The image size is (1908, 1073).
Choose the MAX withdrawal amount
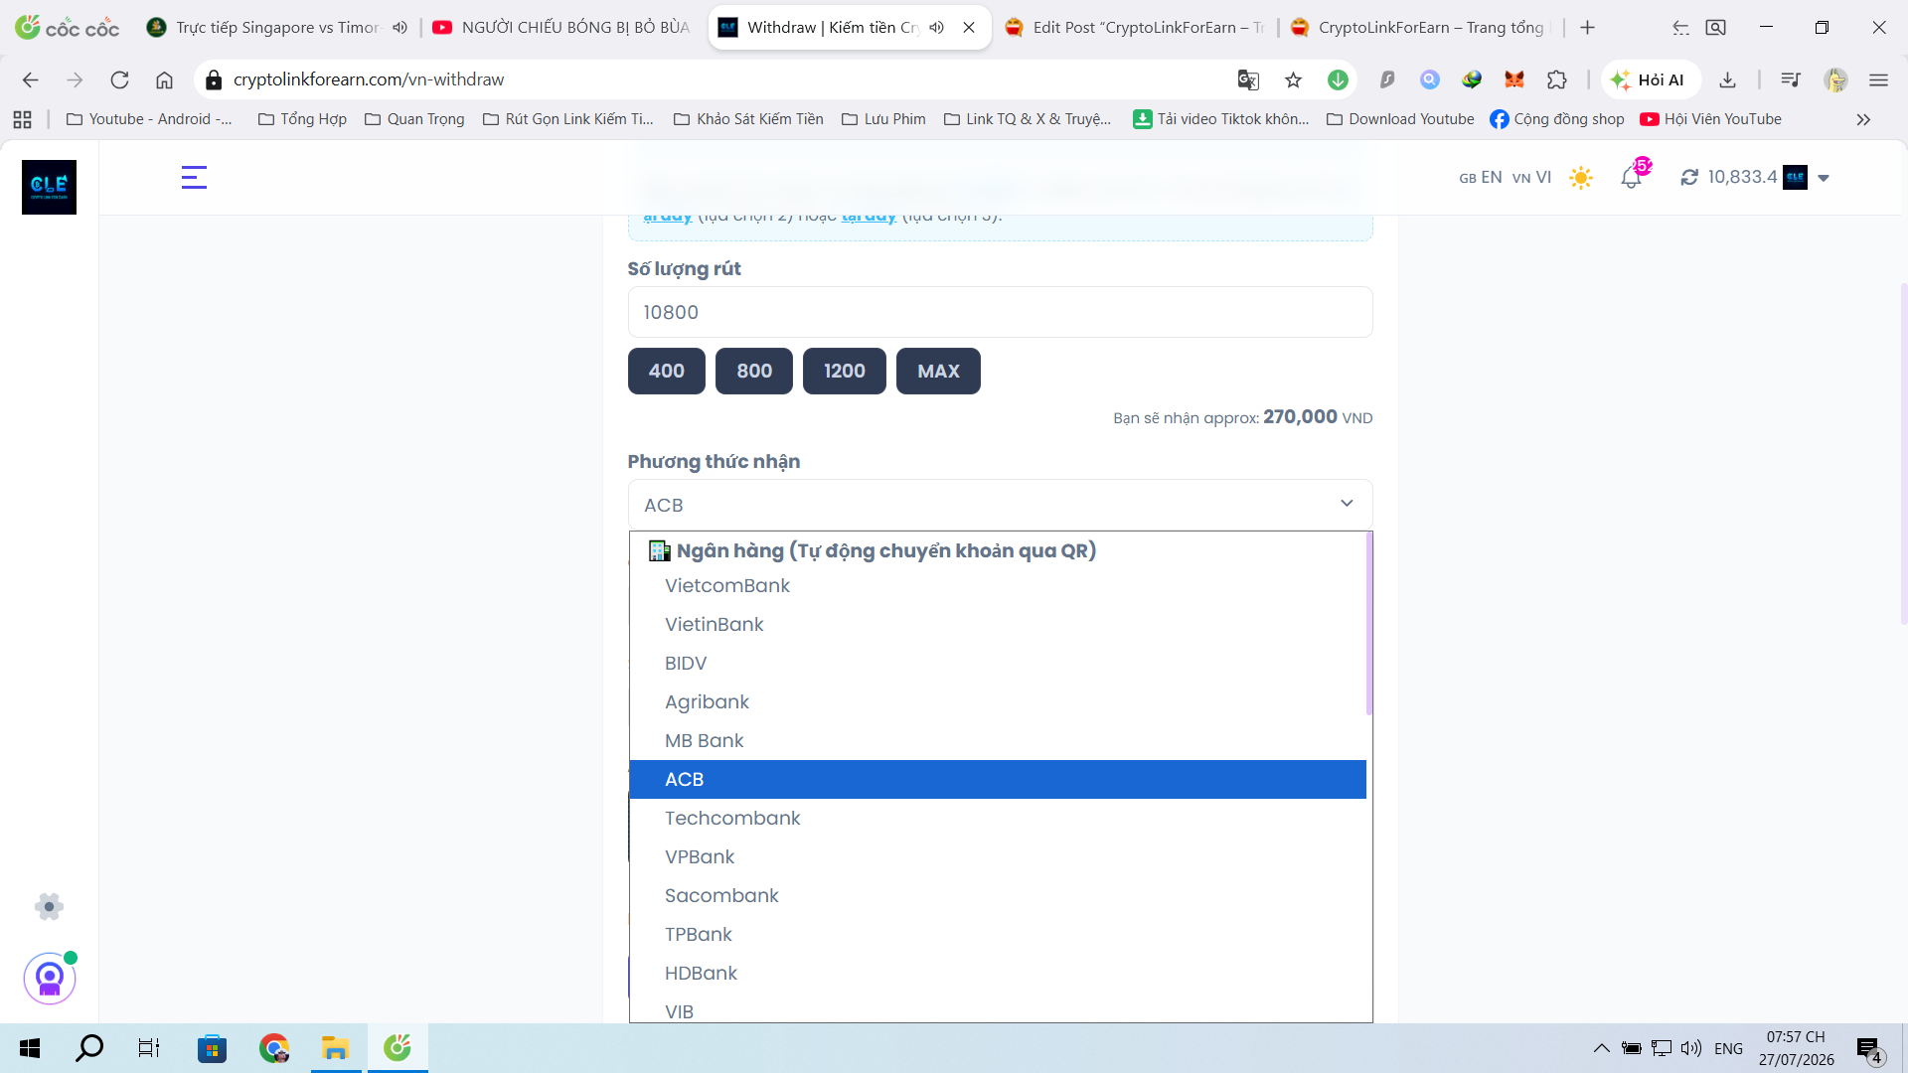click(x=938, y=371)
